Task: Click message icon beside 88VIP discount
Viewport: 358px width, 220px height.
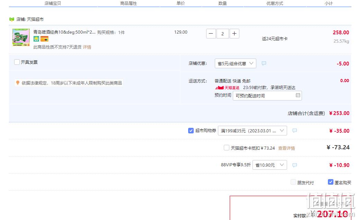Action: coord(294,165)
